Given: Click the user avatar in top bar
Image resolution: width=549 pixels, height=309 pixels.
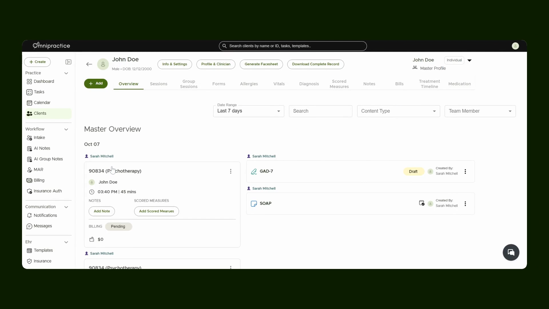Looking at the screenshot, I should pos(515,46).
